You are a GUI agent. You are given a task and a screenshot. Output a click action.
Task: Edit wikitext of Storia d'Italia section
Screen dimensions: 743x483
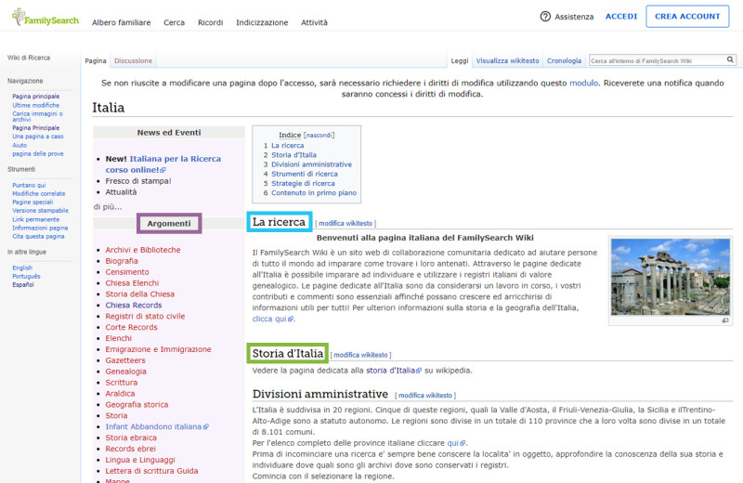(360, 355)
